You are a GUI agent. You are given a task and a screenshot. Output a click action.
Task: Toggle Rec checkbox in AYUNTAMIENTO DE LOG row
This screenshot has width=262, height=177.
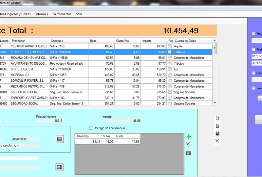[170, 63]
